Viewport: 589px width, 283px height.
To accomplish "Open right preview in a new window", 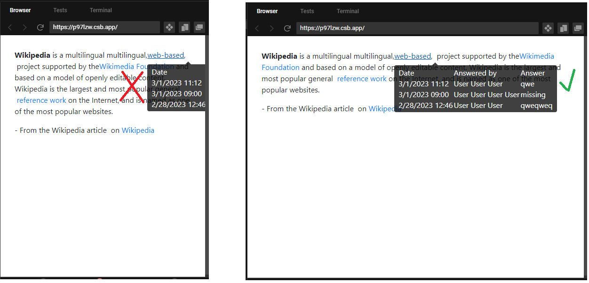I will coord(578,28).
